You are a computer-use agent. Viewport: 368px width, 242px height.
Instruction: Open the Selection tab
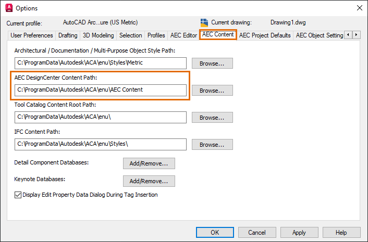point(130,35)
